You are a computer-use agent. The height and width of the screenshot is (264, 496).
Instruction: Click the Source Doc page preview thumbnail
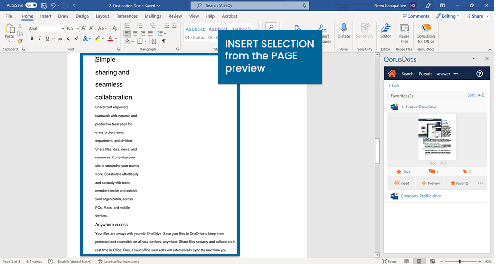click(x=437, y=137)
